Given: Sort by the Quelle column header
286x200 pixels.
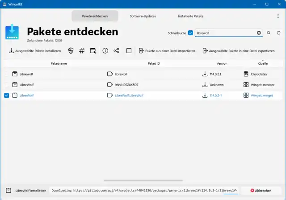Looking at the screenshot, I should click(263, 63).
